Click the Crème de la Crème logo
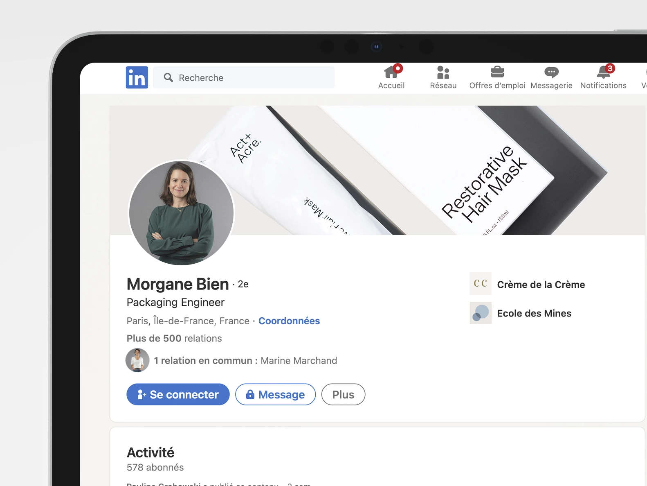The width and height of the screenshot is (647, 486). coord(480,283)
